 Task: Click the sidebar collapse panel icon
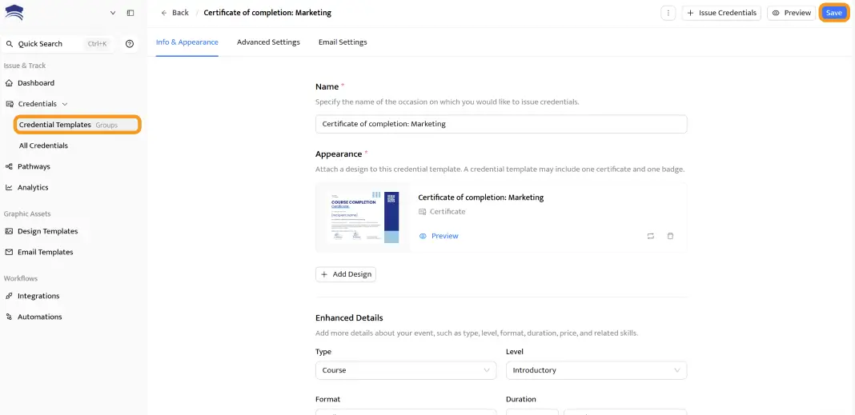(130, 13)
